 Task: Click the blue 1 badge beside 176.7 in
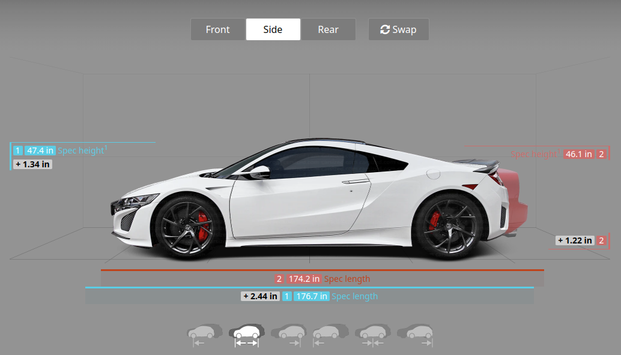[x=286, y=296]
